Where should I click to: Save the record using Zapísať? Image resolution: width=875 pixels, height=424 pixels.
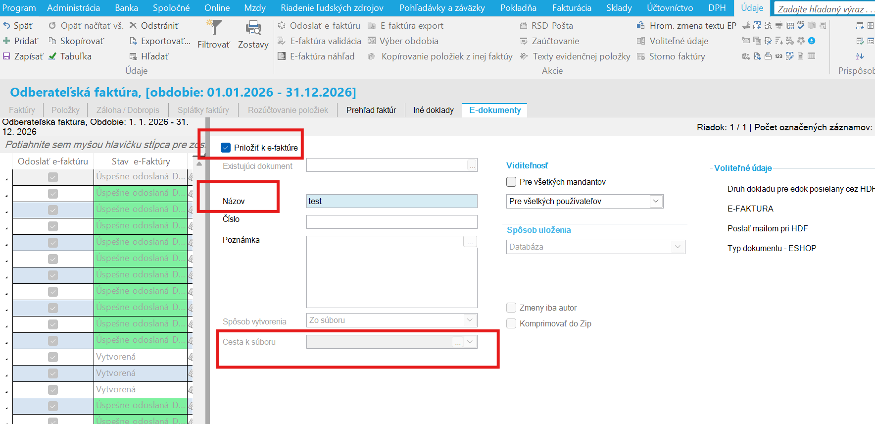point(23,56)
